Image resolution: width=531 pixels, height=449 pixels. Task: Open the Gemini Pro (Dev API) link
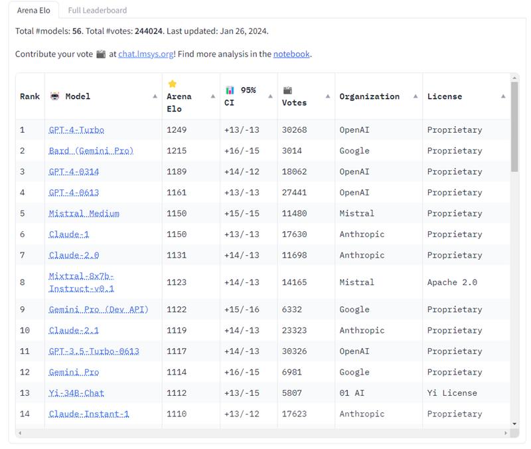(98, 310)
